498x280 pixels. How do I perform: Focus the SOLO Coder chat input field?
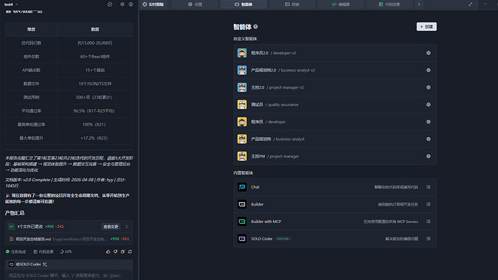tap(69, 275)
